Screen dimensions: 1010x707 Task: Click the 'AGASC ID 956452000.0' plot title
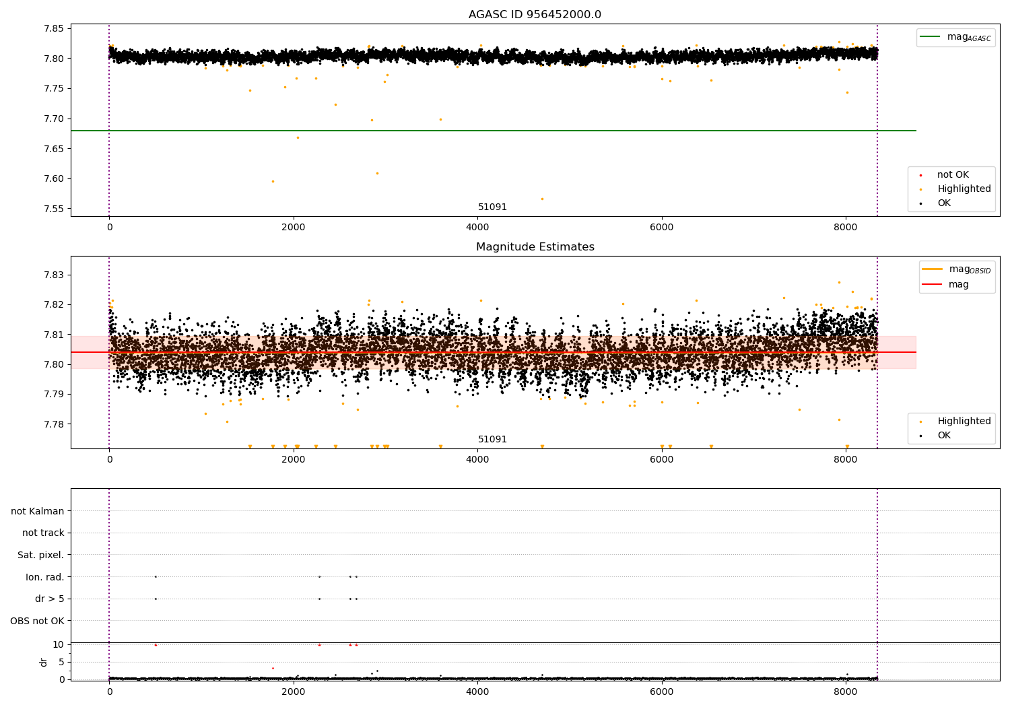pos(535,15)
